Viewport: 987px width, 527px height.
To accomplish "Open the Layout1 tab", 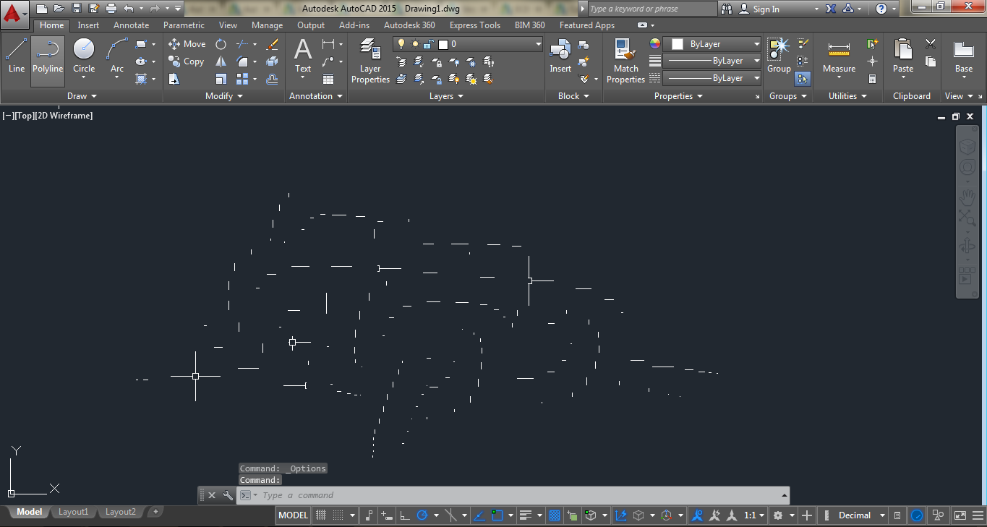I will tap(73, 511).
